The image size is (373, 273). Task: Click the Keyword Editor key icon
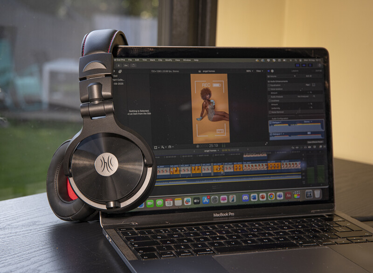pos(126,65)
